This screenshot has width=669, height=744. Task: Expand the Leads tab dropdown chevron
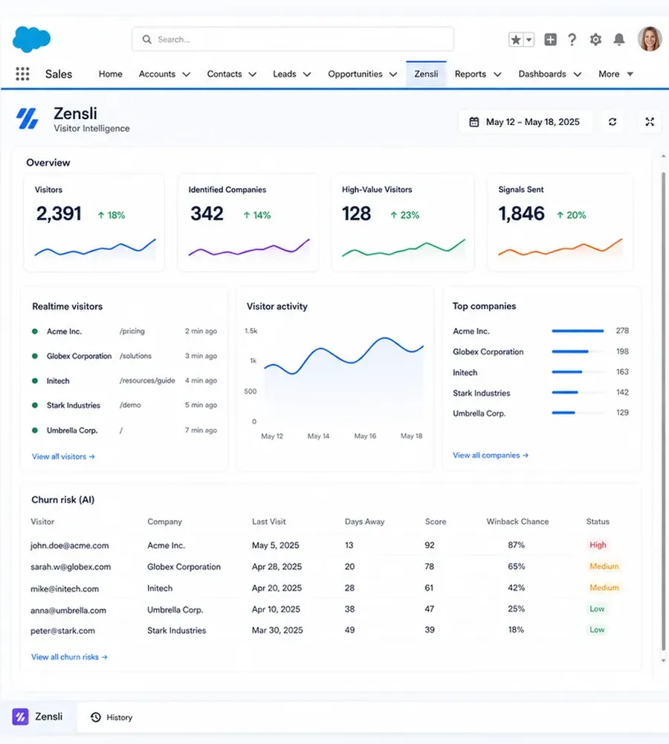307,74
